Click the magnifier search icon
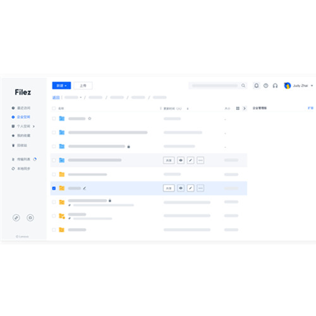Viewport: 316px width, 316px height. pos(243,85)
